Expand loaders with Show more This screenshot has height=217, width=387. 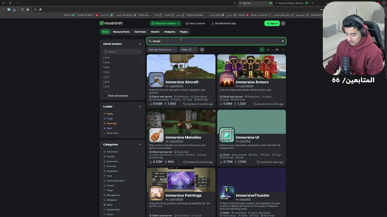111,133
